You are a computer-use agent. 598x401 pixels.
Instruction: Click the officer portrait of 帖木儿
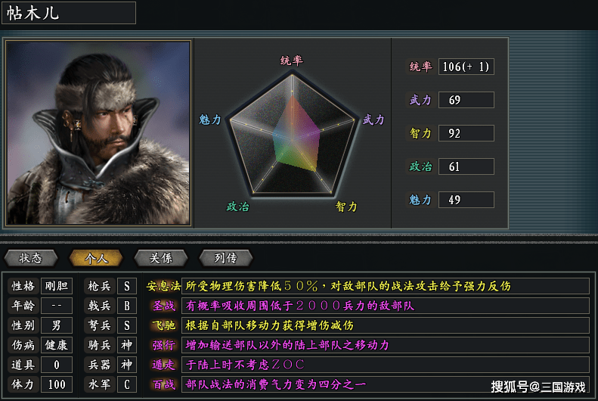(x=98, y=133)
